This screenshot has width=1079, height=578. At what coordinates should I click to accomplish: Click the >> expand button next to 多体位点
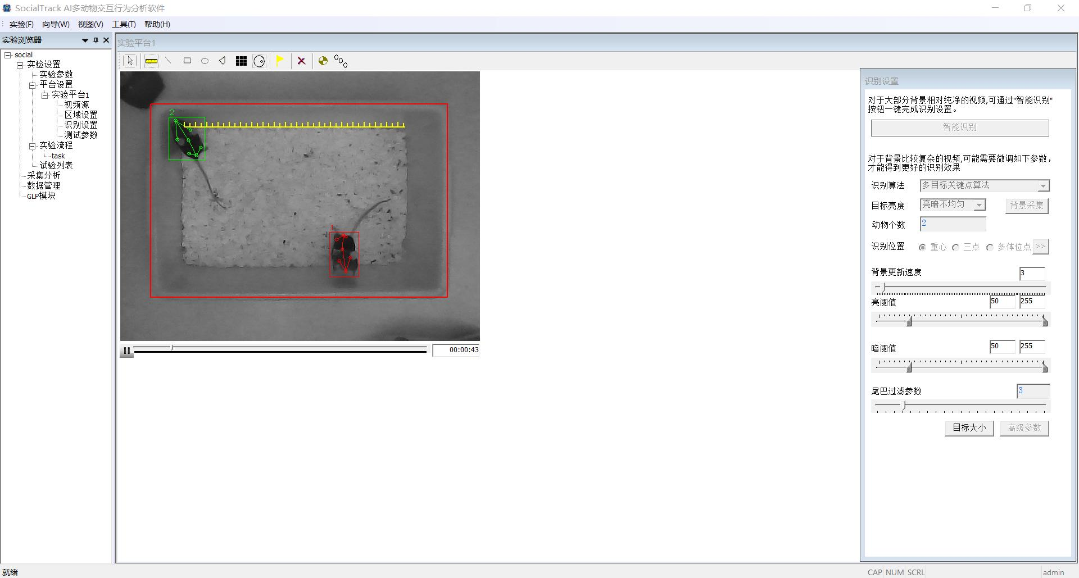[1041, 246]
